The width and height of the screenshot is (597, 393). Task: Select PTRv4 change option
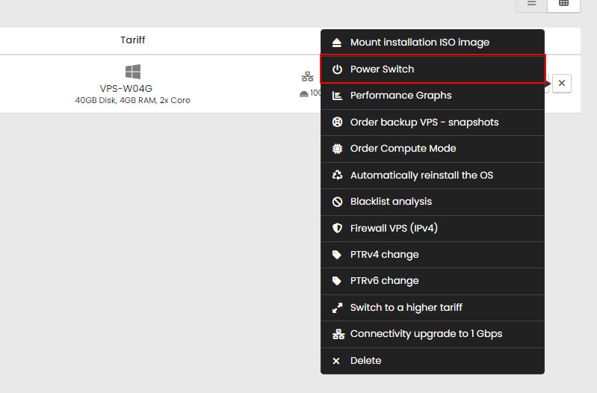pyautogui.click(x=433, y=254)
